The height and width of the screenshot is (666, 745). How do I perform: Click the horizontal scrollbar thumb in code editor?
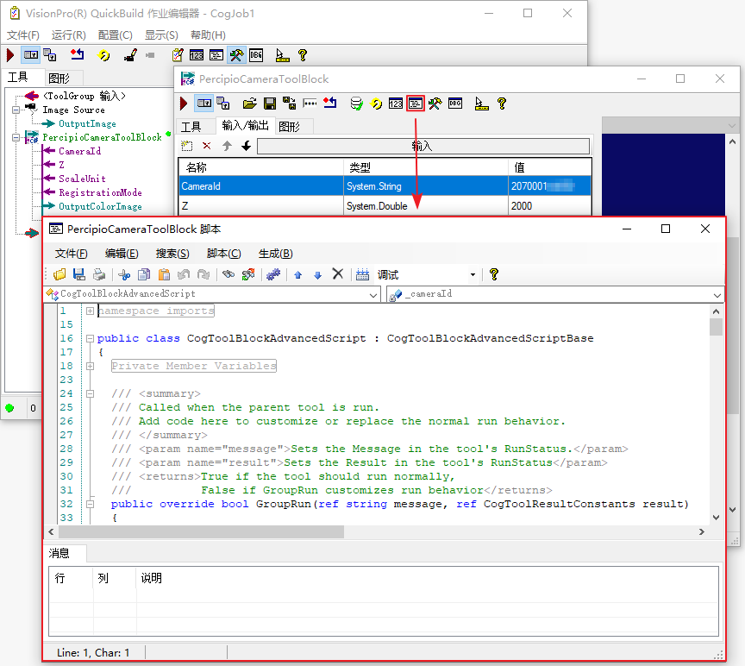pos(201,532)
